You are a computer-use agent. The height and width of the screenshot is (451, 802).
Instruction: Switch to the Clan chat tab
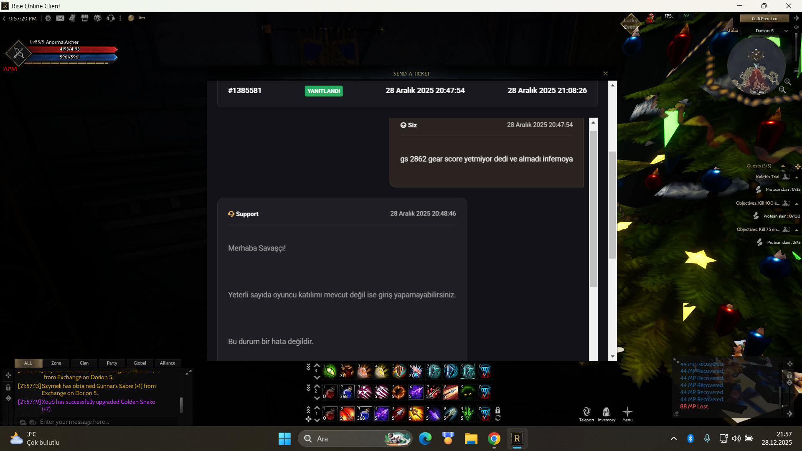pos(84,363)
